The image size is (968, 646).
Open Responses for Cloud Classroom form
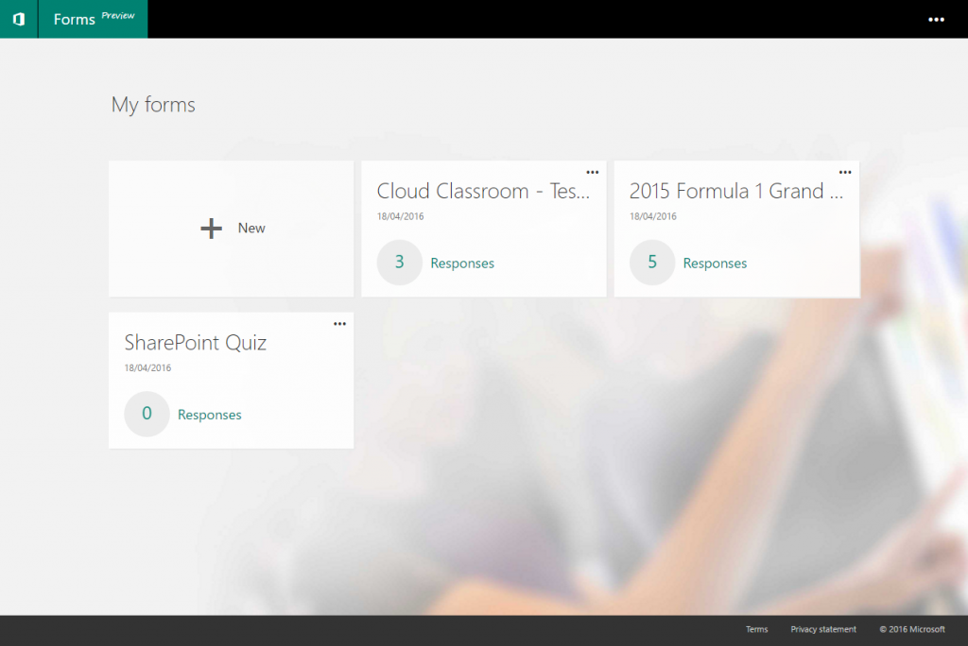pos(462,263)
